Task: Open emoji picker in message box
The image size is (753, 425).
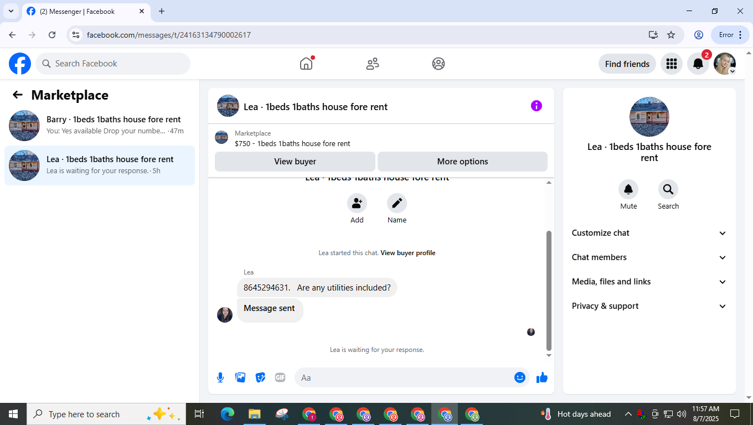Action: click(x=519, y=377)
